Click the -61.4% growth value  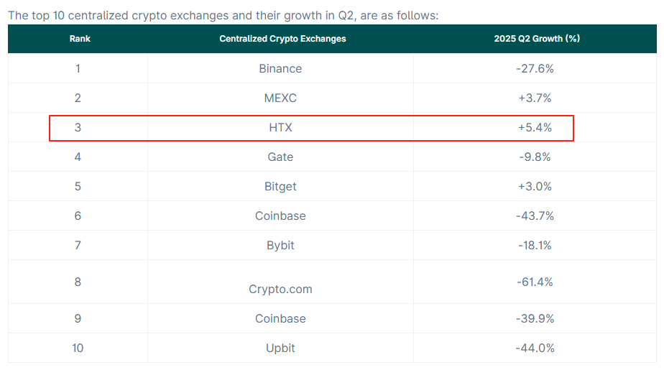535,282
